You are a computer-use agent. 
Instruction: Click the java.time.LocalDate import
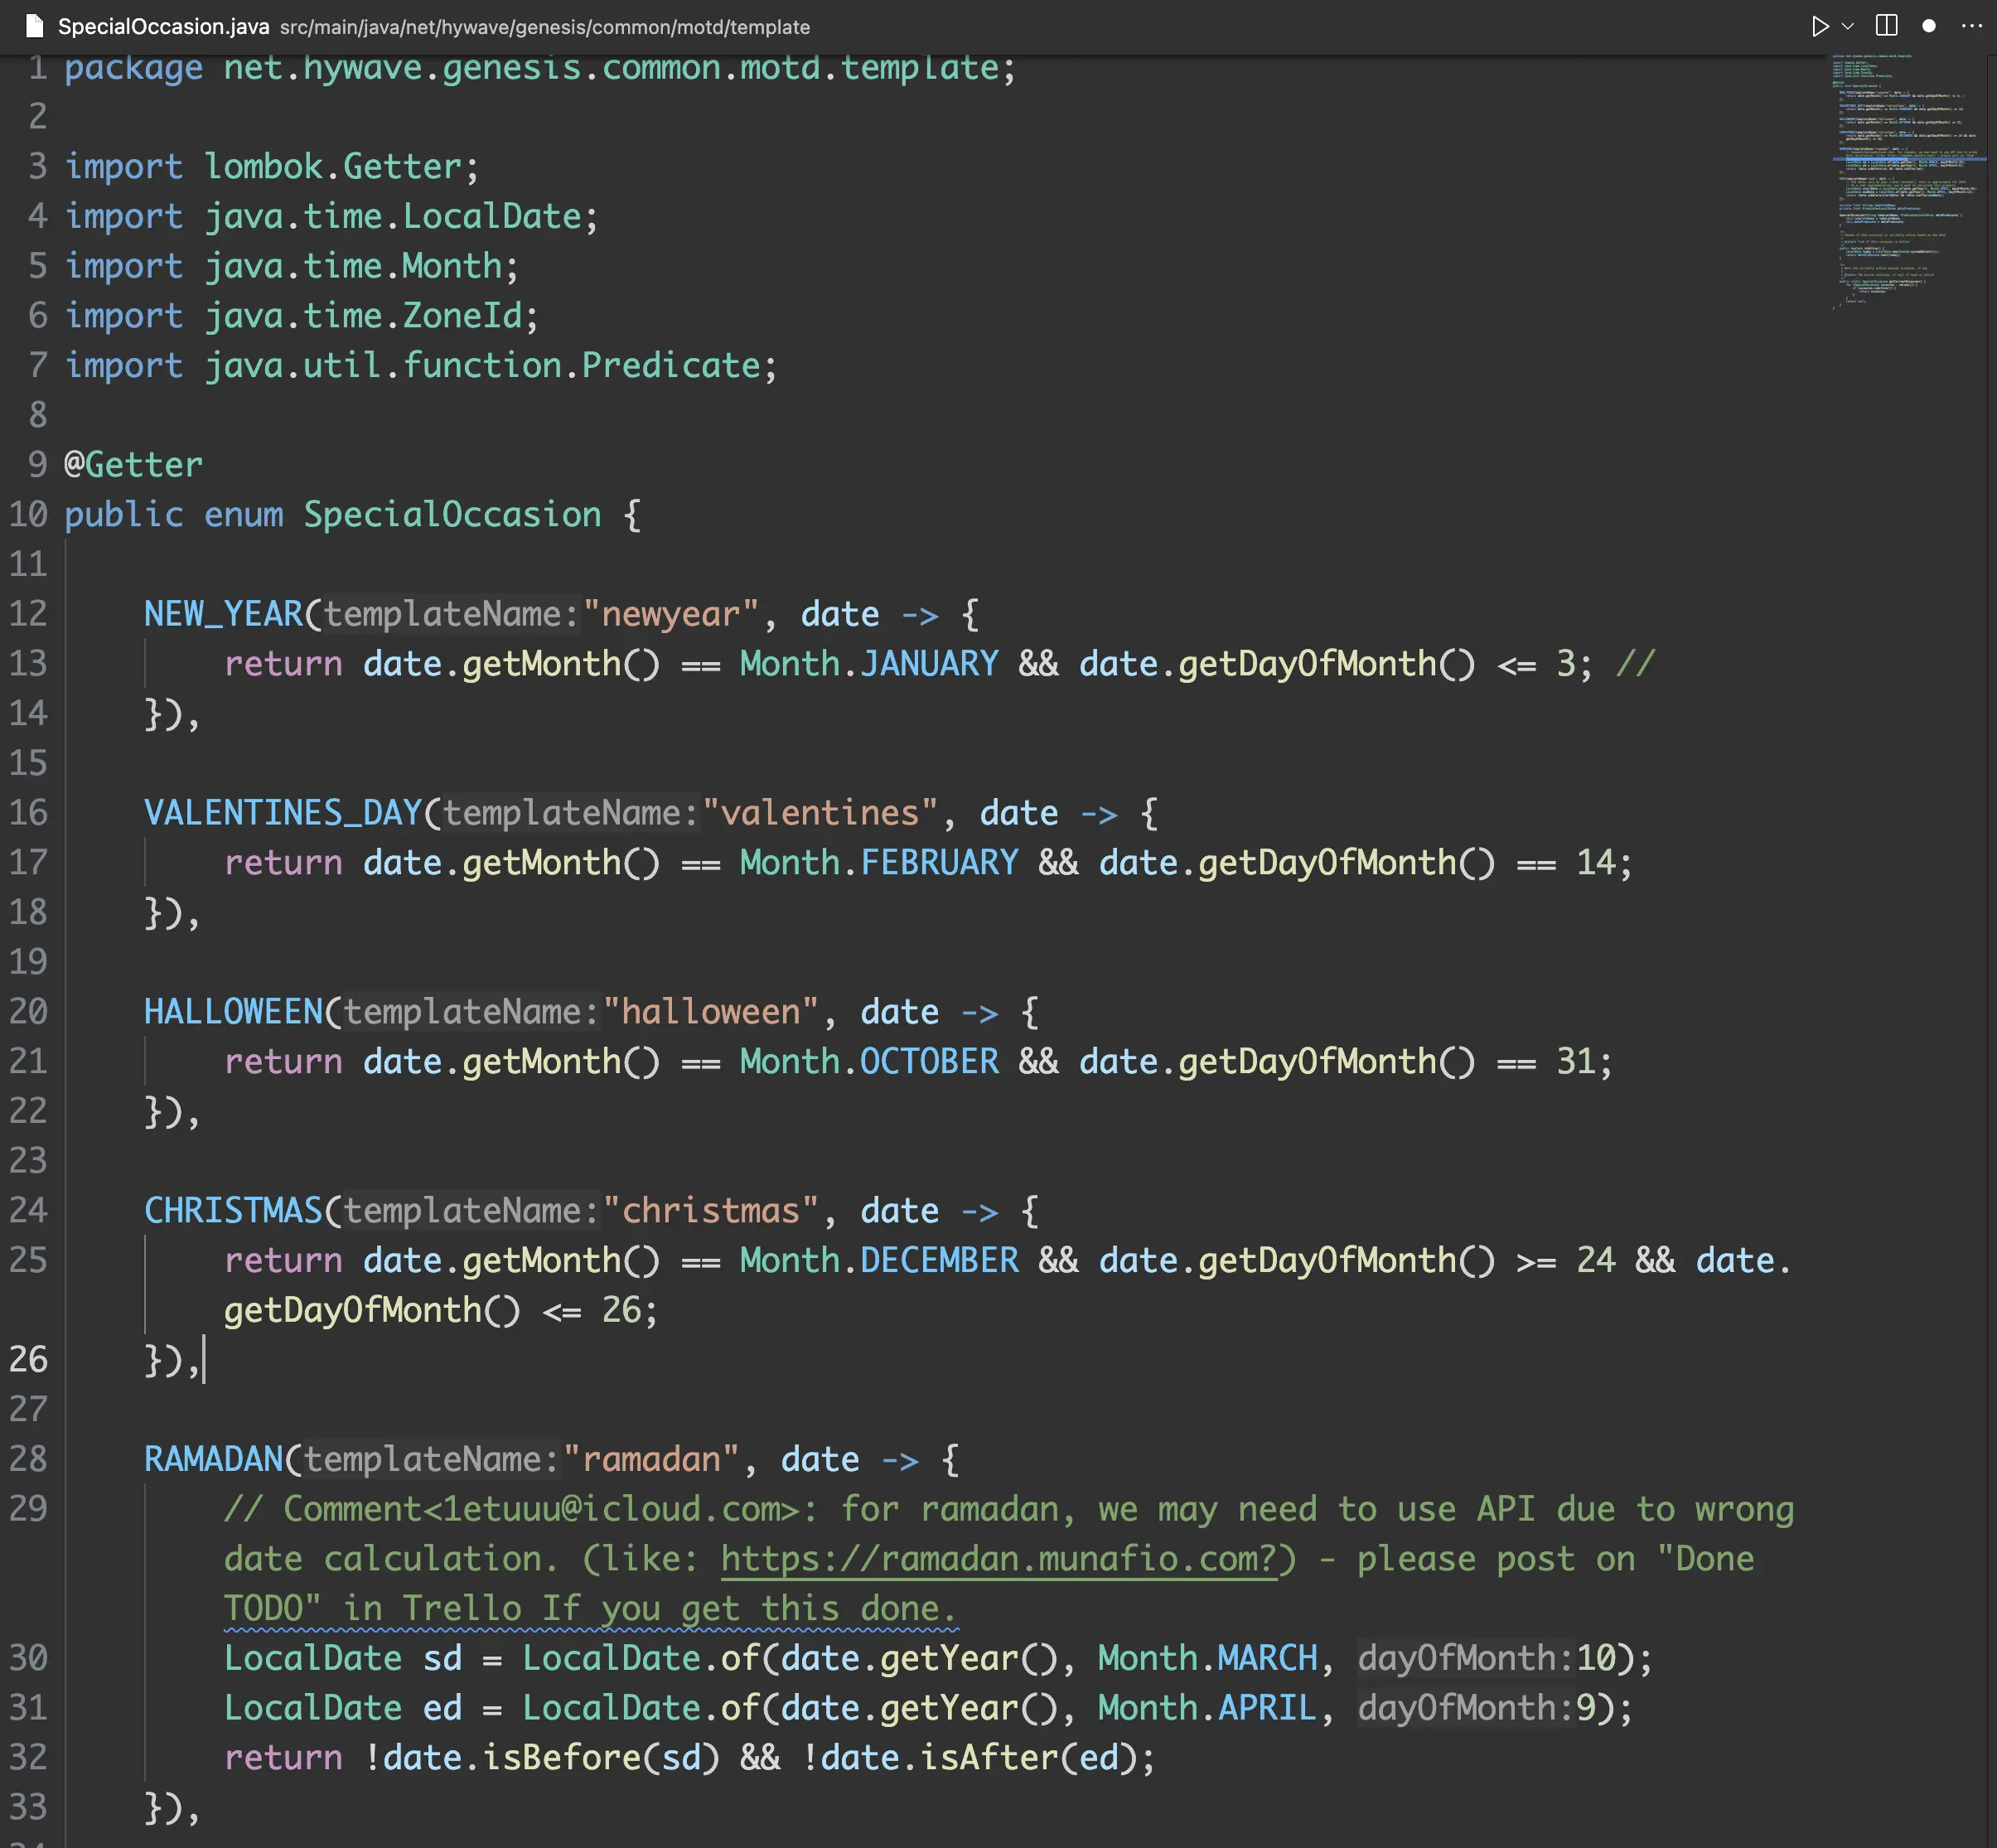392,217
